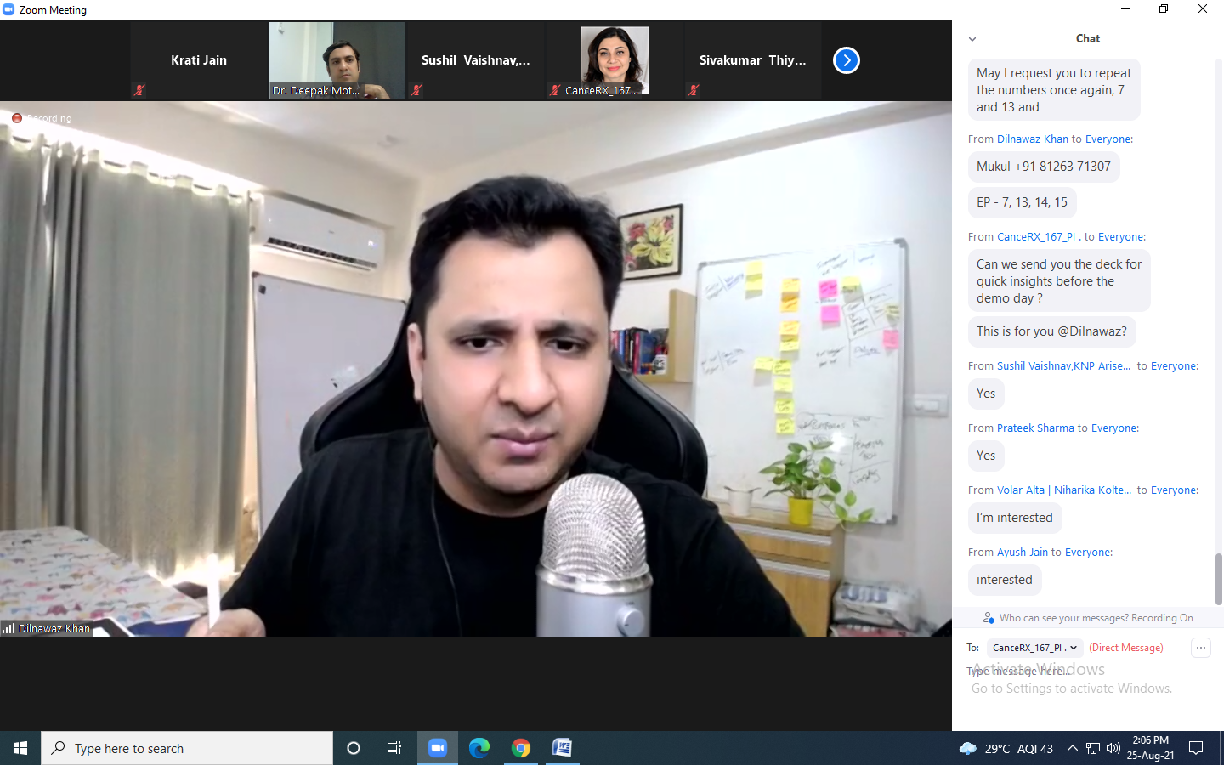
Task: Select Dr. Deepak's video thumbnail
Action: [337, 59]
